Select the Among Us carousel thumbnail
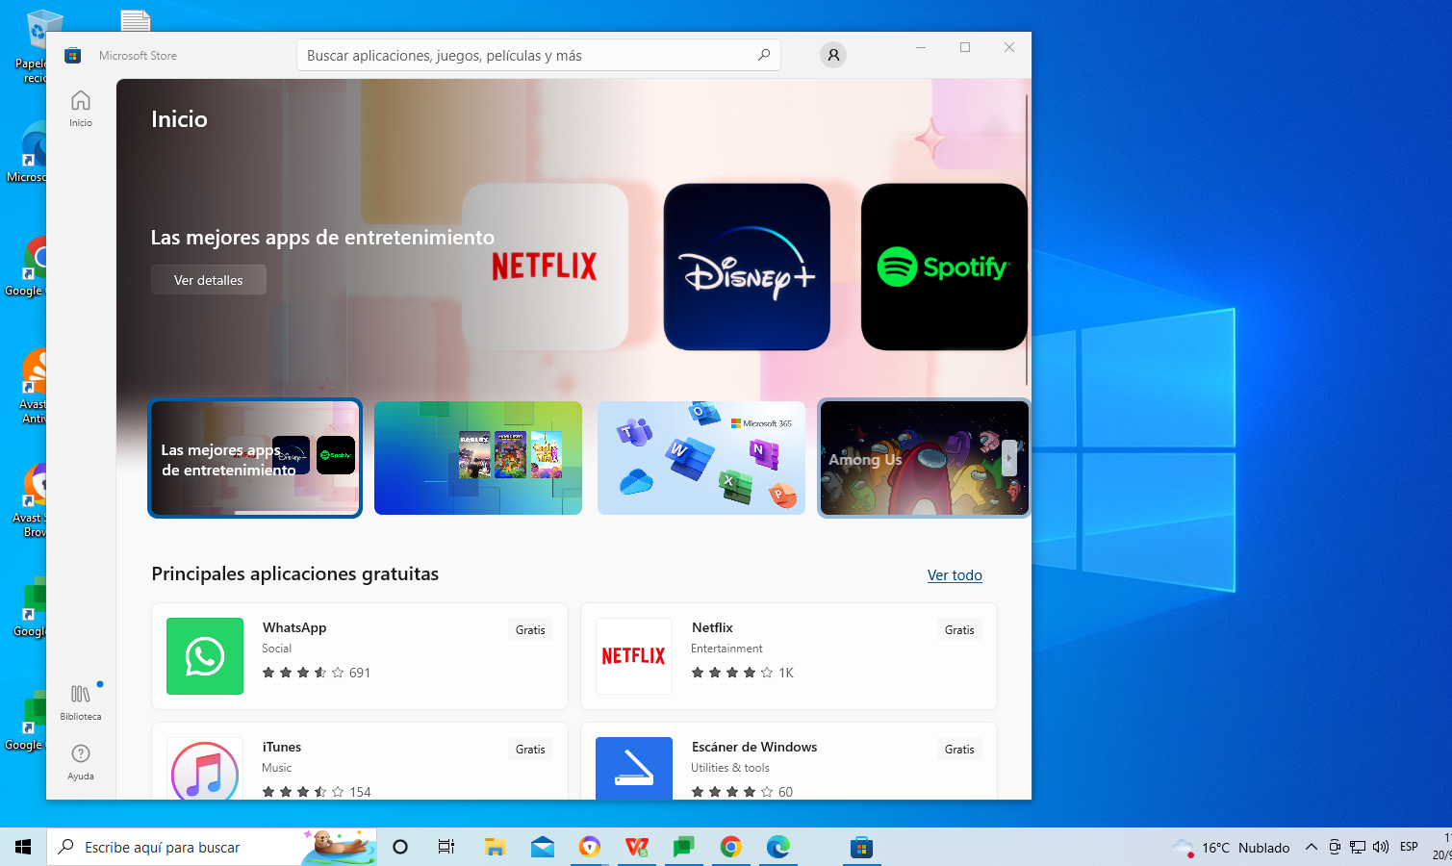 tap(924, 458)
